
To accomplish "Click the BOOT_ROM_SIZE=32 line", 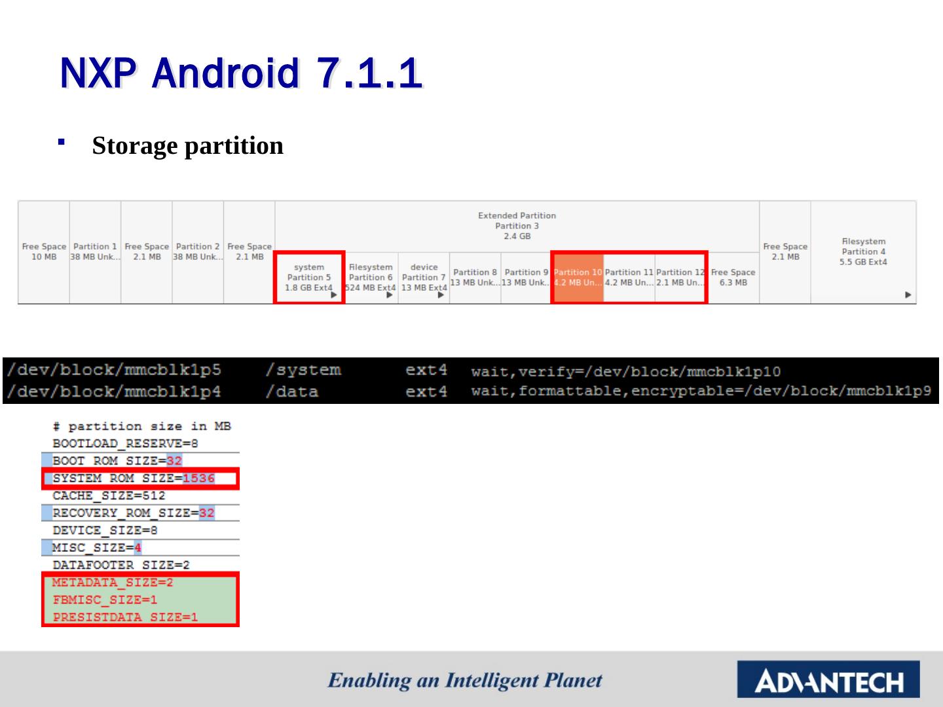I will tap(117, 461).
